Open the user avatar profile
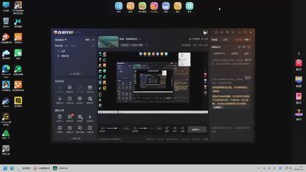Image resolution: width=306 pixels, height=172 pixels. [x=205, y=32]
